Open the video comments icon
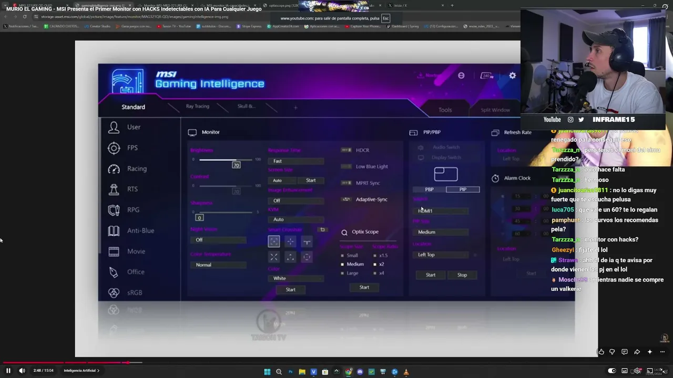Screen dimensions: 673x378 [x=625, y=352]
